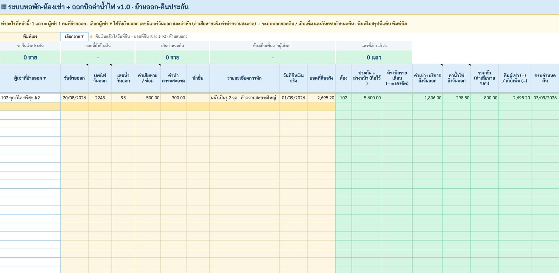Select the instruction line starting with ทำอะไรที่หน้านี้

(x=204, y=24)
